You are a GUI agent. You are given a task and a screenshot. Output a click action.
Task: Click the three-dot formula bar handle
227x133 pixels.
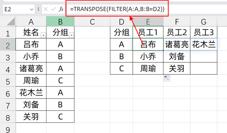coord(38,9)
